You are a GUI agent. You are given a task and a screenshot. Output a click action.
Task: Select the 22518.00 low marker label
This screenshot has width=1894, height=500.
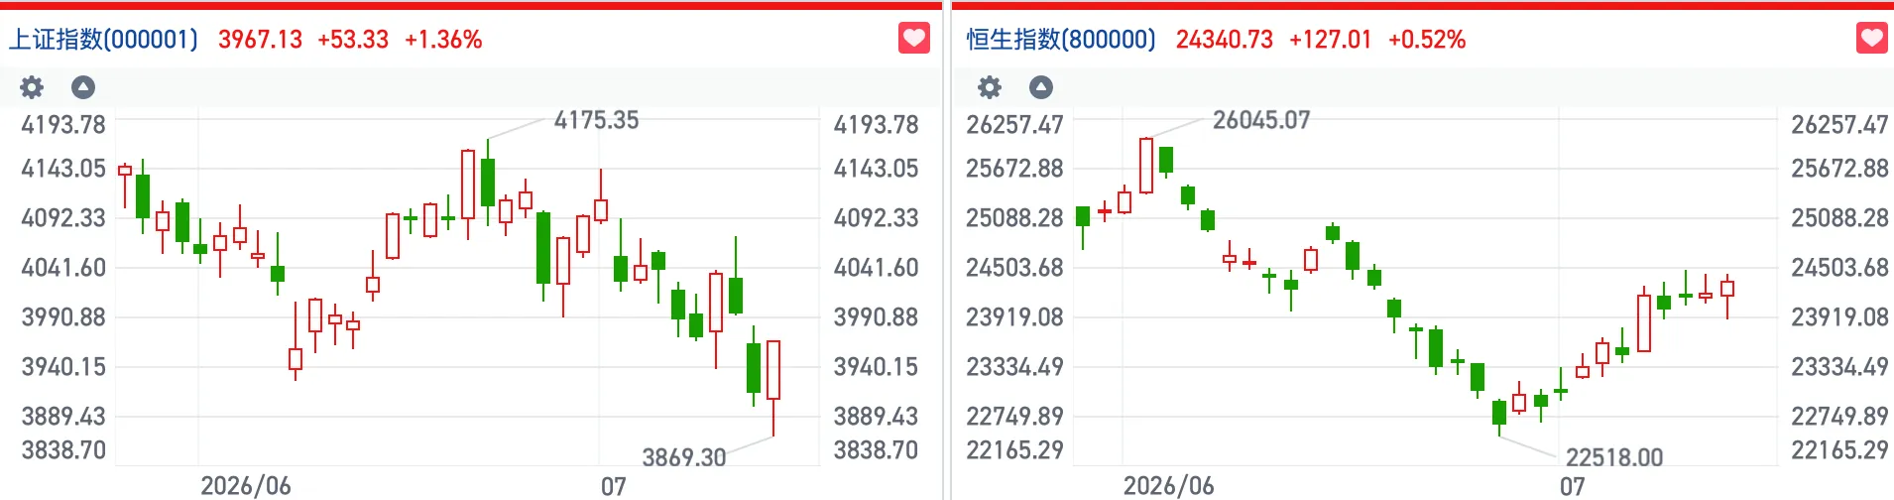[x=1614, y=457]
